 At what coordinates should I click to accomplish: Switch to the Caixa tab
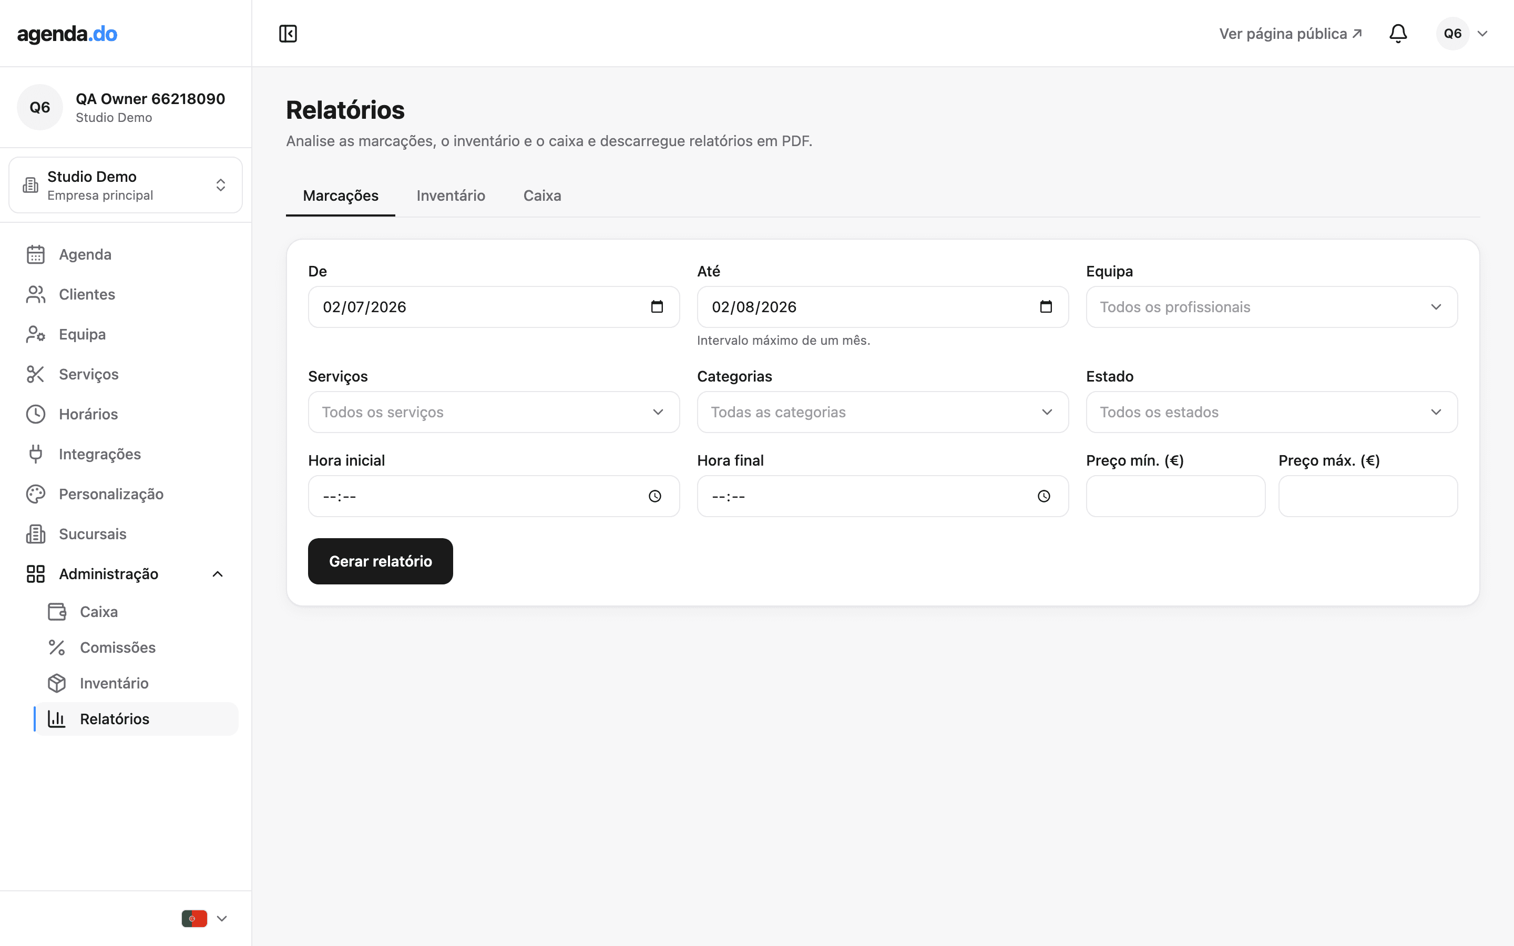point(543,196)
